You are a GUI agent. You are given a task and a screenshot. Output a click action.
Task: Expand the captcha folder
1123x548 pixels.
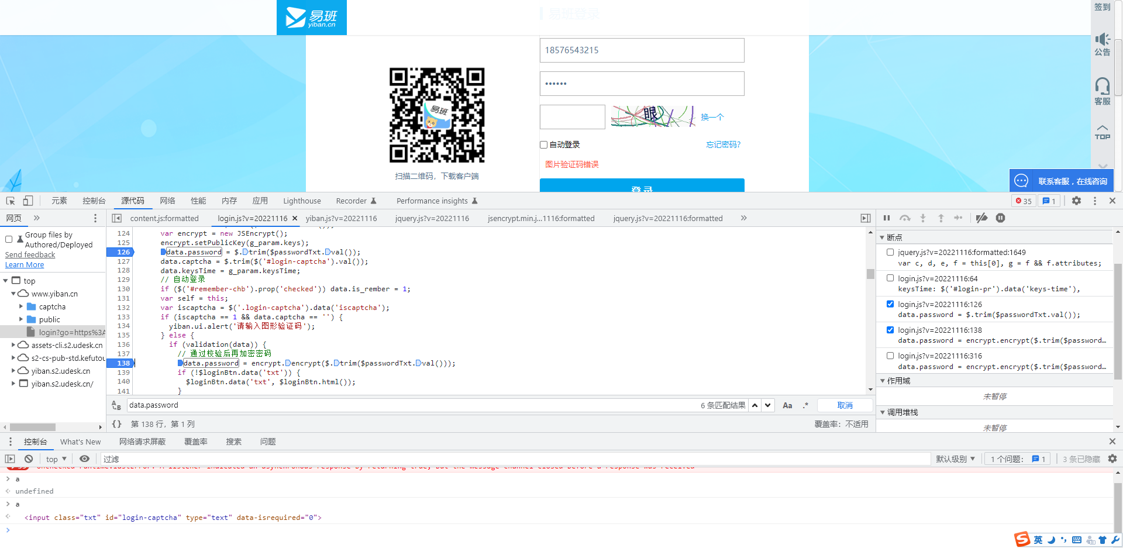21,306
